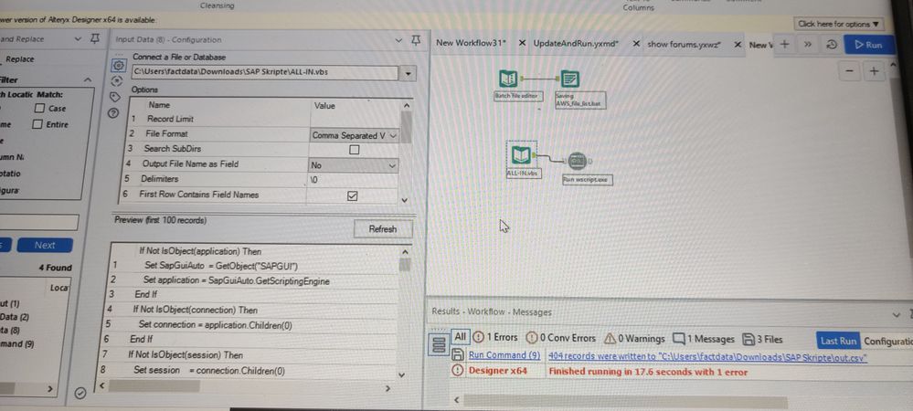
Task: Switch to the New Workflow31 tab
Action: (x=471, y=43)
